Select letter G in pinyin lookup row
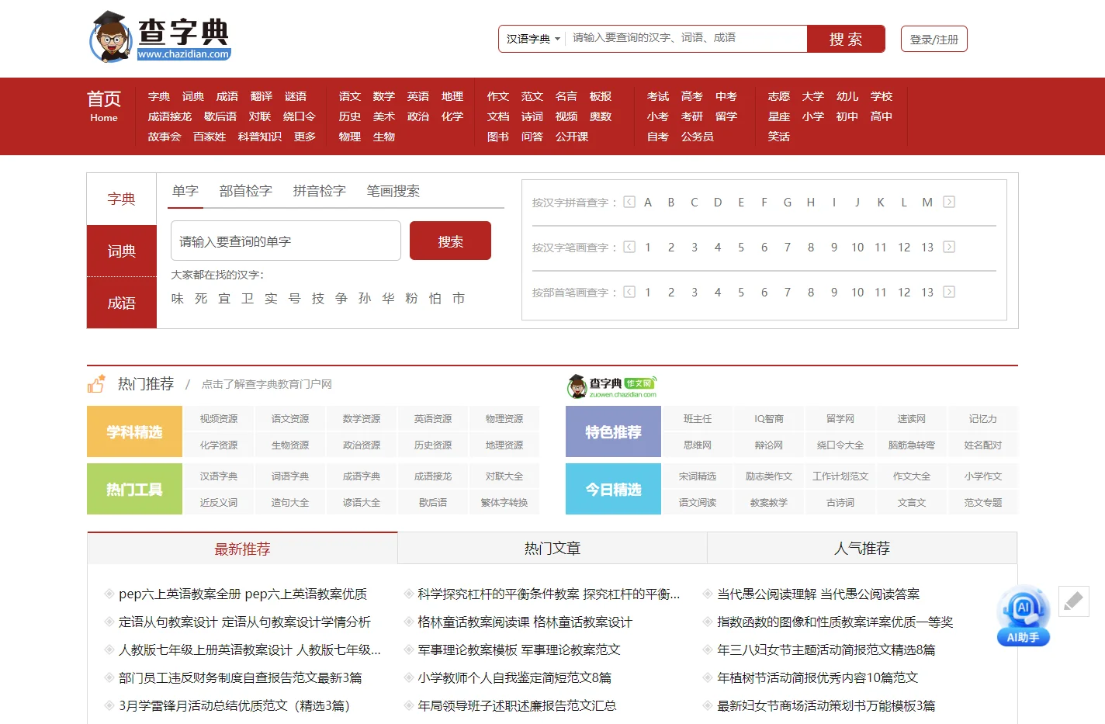The image size is (1105, 724). pos(788,203)
